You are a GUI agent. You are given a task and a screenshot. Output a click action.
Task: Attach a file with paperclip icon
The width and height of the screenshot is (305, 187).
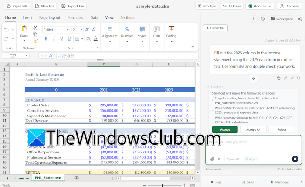click(212, 159)
